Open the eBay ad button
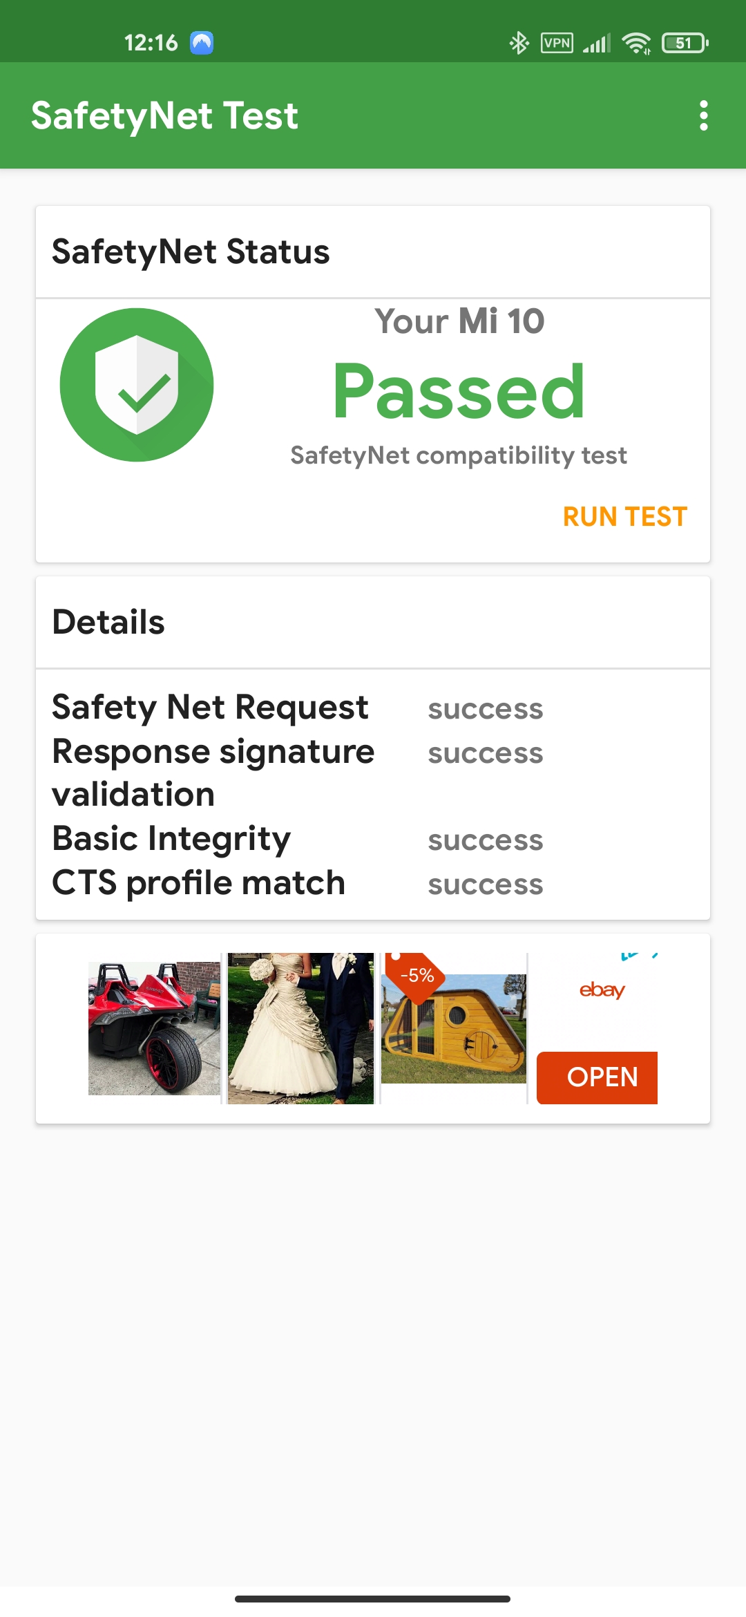 pos(597,1077)
